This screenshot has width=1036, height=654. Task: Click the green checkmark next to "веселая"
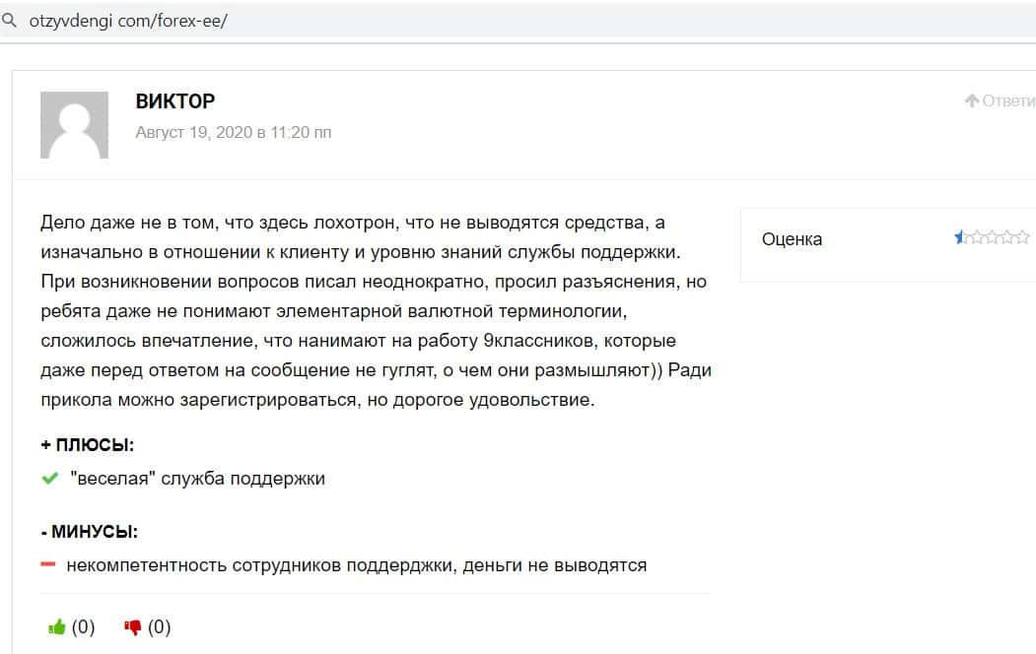point(50,479)
